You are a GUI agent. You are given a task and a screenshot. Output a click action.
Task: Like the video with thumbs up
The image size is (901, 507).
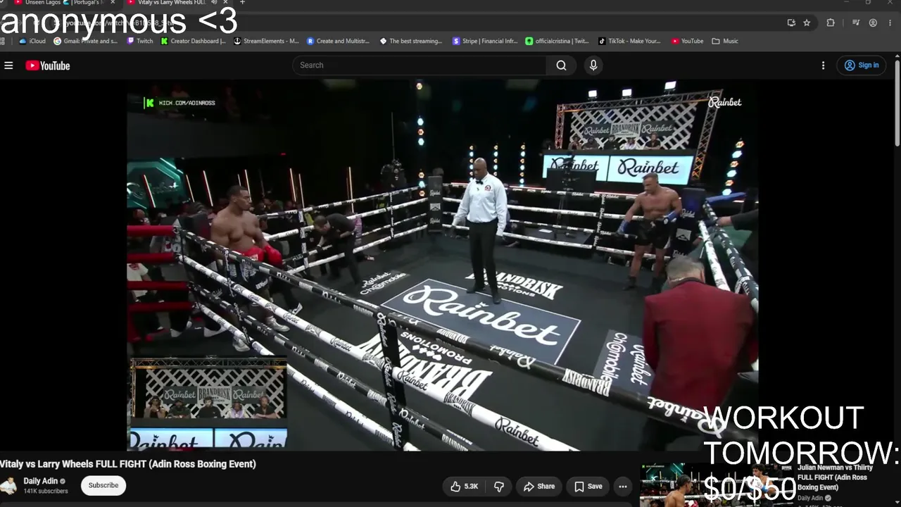(465, 486)
